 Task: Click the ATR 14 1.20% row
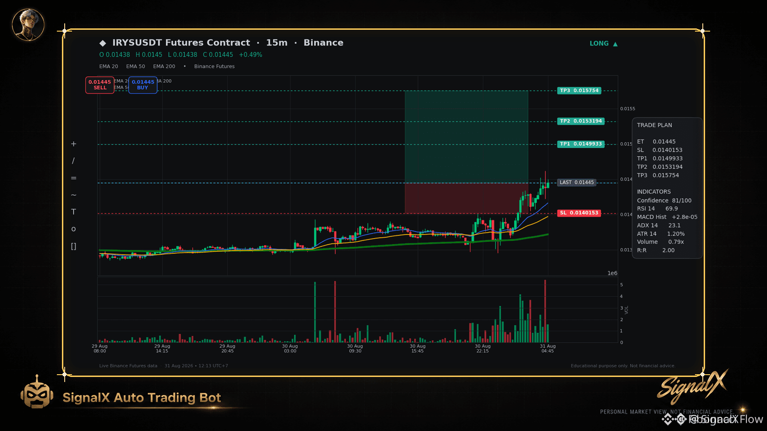(x=661, y=234)
